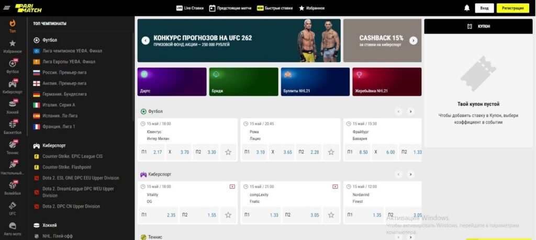Favorite the Ювентус – Интер Милан match
This screenshot has width=536, height=240.
228,152
